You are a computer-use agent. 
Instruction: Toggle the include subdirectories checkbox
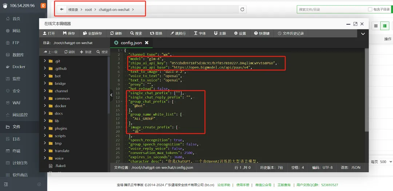(370, 9)
